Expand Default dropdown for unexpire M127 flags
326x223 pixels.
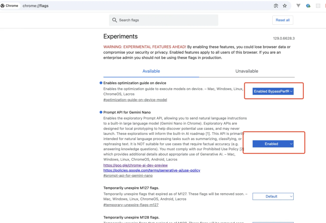click(x=273, y=196)
